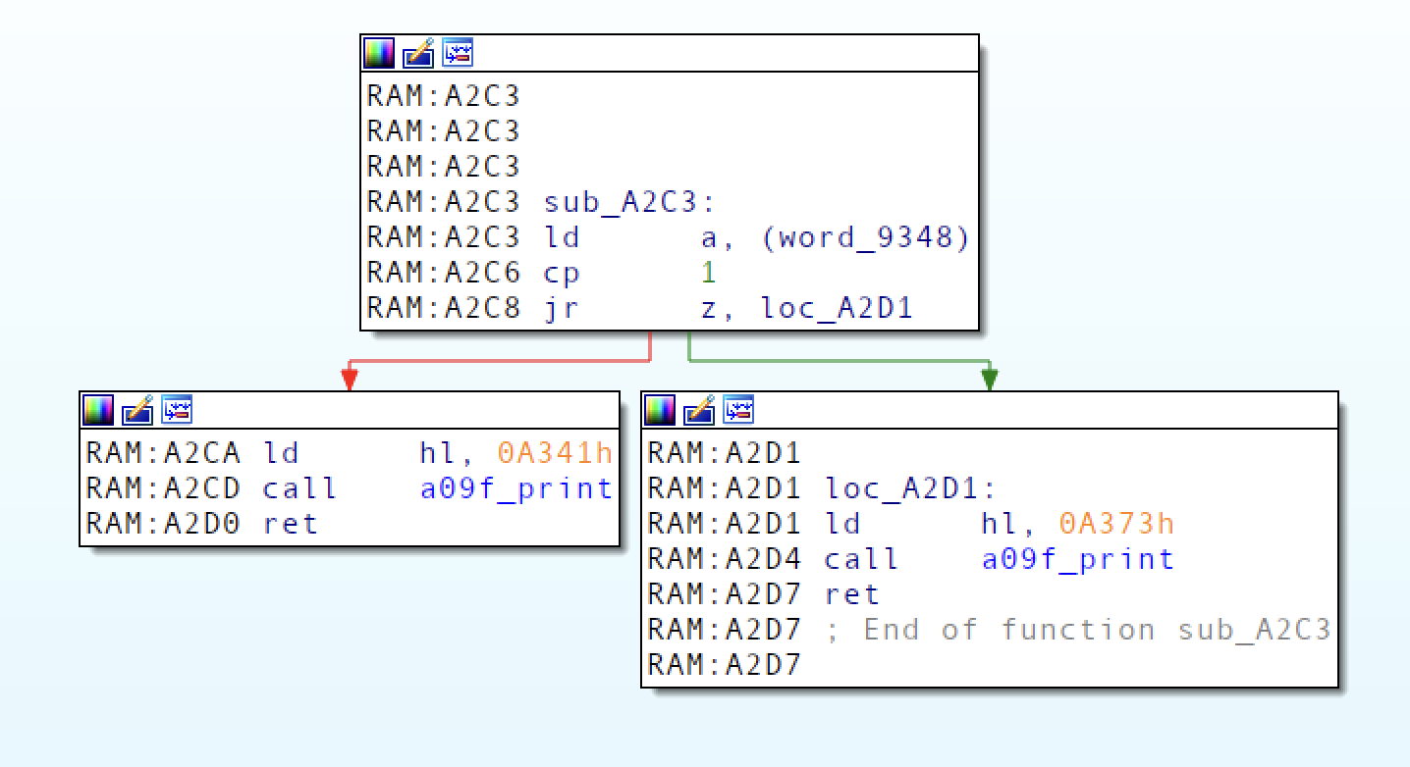
Task: Click the edit pencil icon in sub_A2C3 node
Action: pyautogui.click(x=418, y=53)
